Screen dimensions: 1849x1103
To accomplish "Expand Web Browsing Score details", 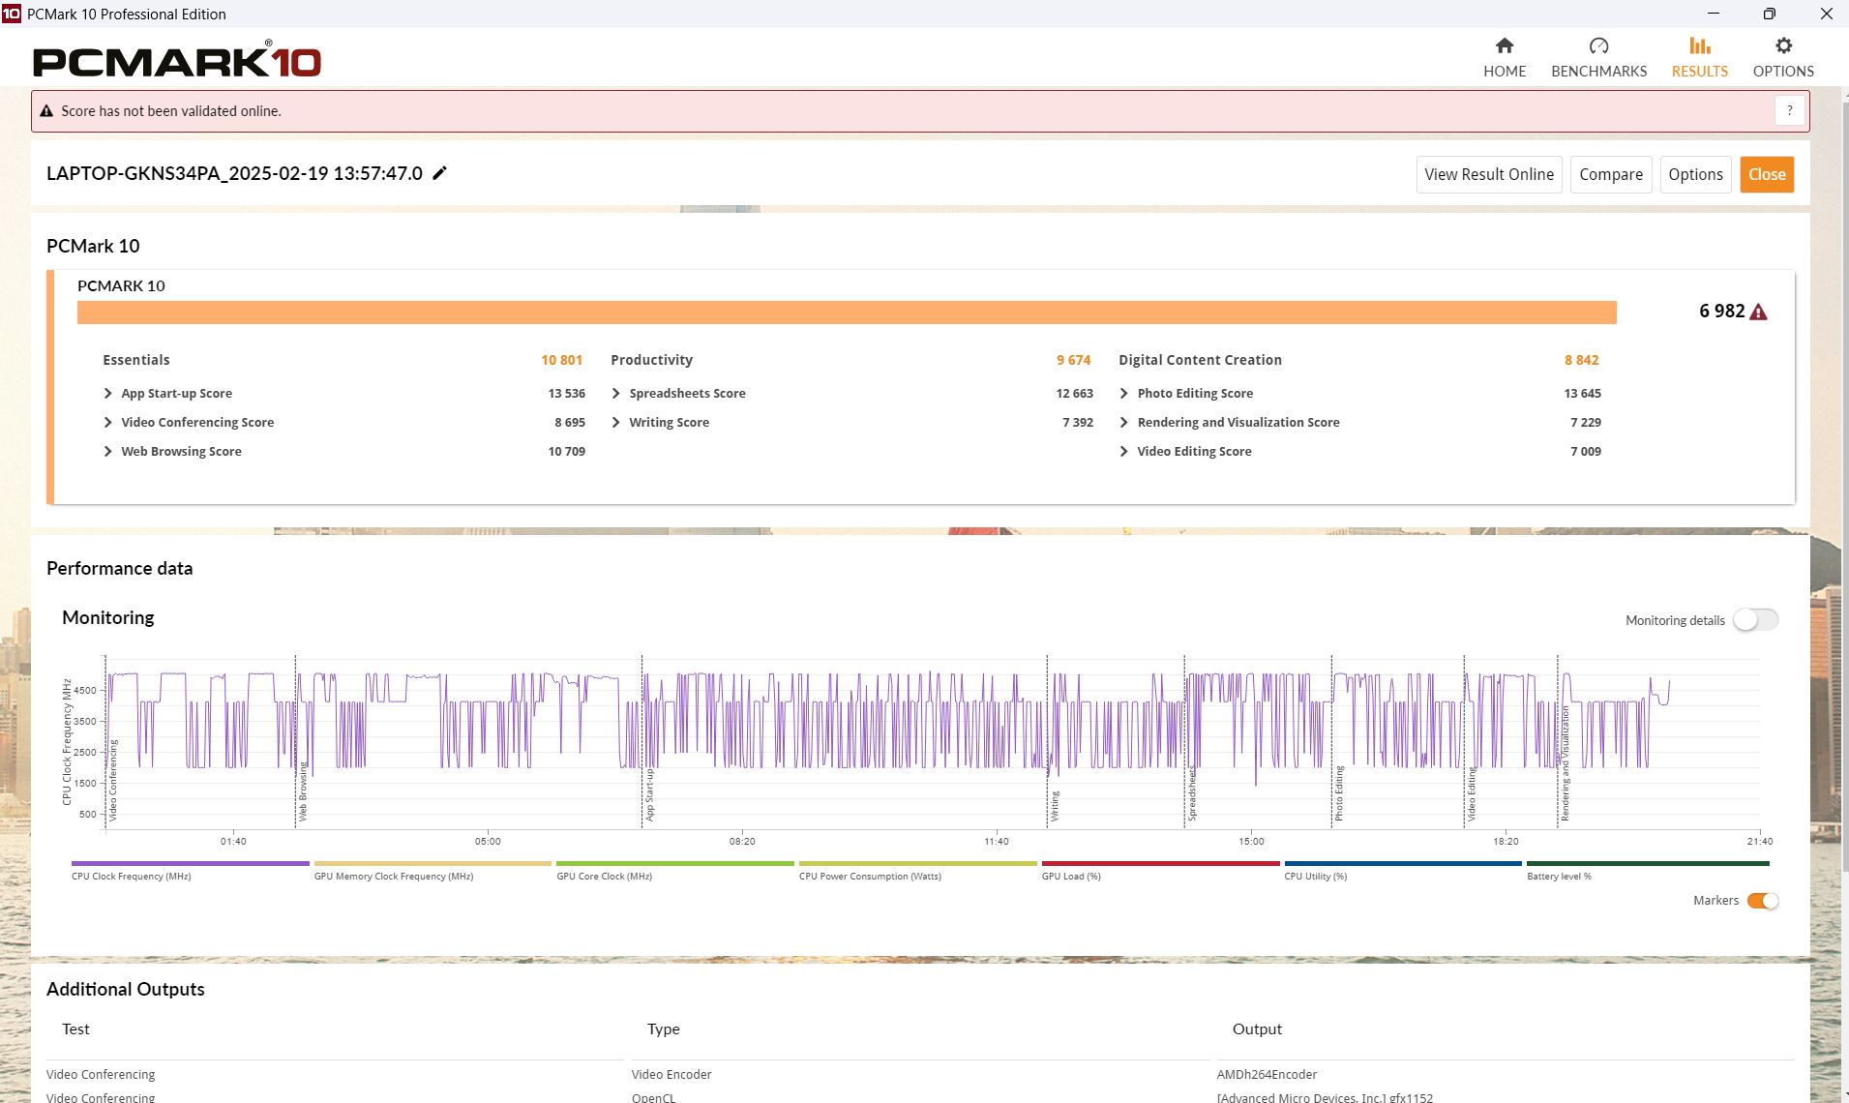I will click(107, 452).
